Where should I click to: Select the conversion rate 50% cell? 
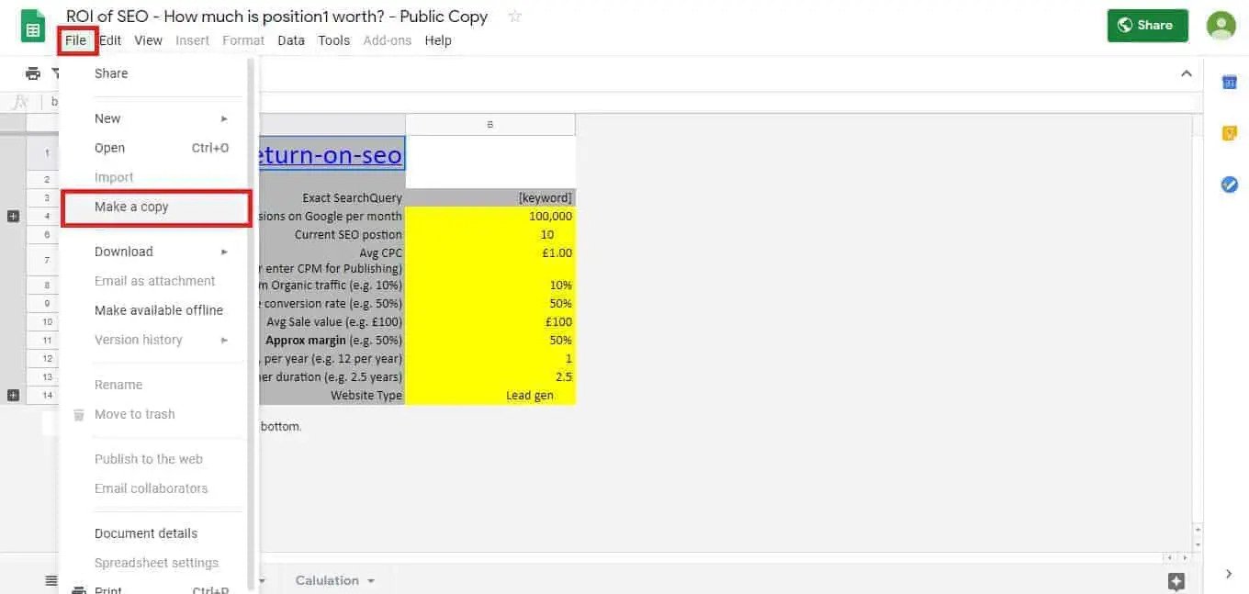[x=490, y=303]
